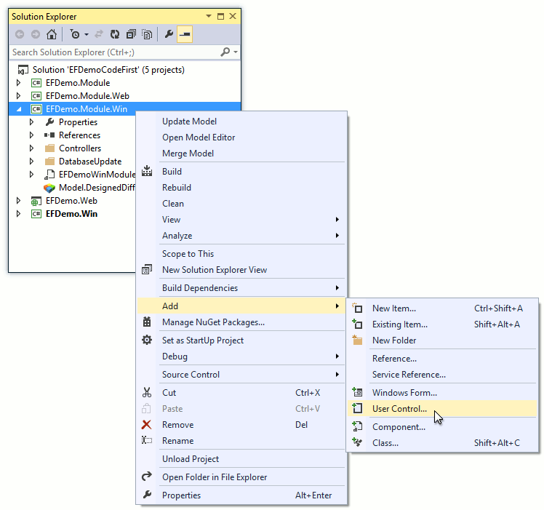Image resolution: width=544 pixels, height=510 pixels.
Task: Click the Refresh icon in the toolbar
Action: [x=115, y=34]
